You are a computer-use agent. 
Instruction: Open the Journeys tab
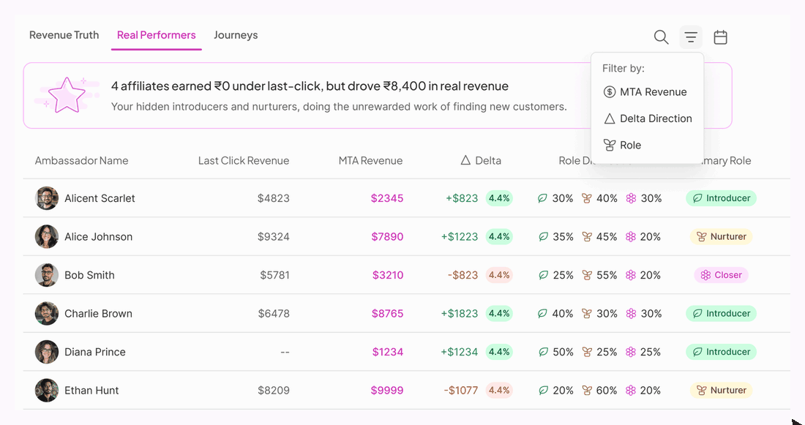tap(236, 35)
